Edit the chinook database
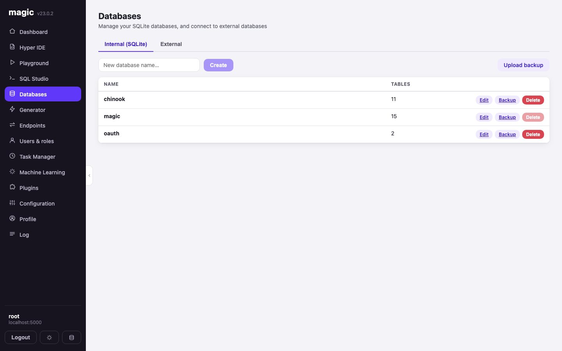Screen dimensions: 562x351 (x=484, y=100)
